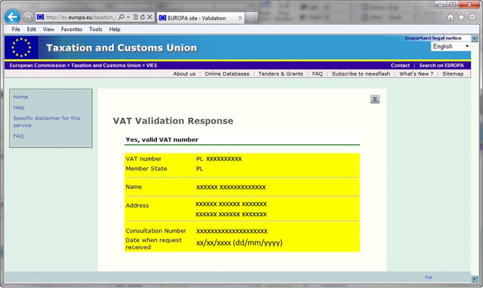Expand the English language dropdown
The width and height of the screenshot is (483, 288).
[x=451, y=46]
